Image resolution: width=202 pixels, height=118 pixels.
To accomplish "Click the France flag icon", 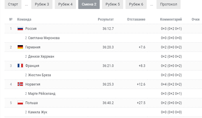I will [x=20, y=66].
